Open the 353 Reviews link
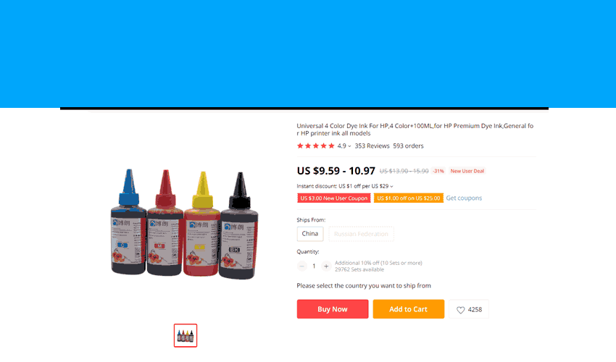Image resolution: width=616 pixels, height=362 pixels. click(x=372, y=146)
